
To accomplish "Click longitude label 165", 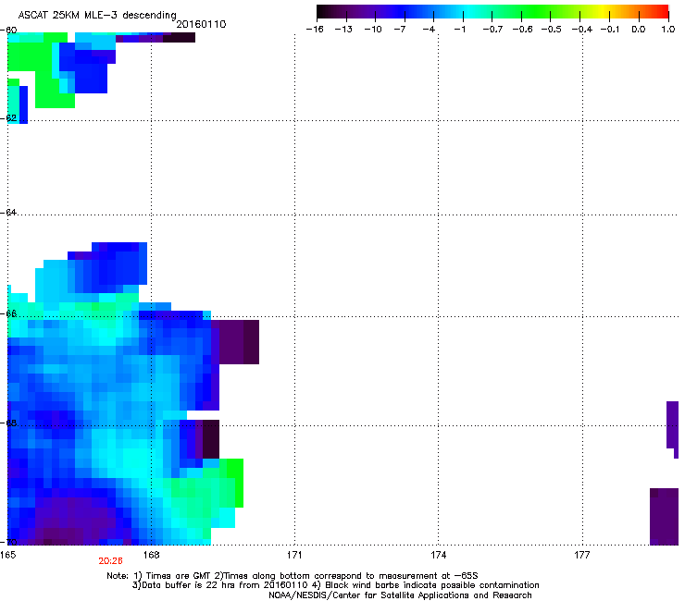I will pos(7,555).
